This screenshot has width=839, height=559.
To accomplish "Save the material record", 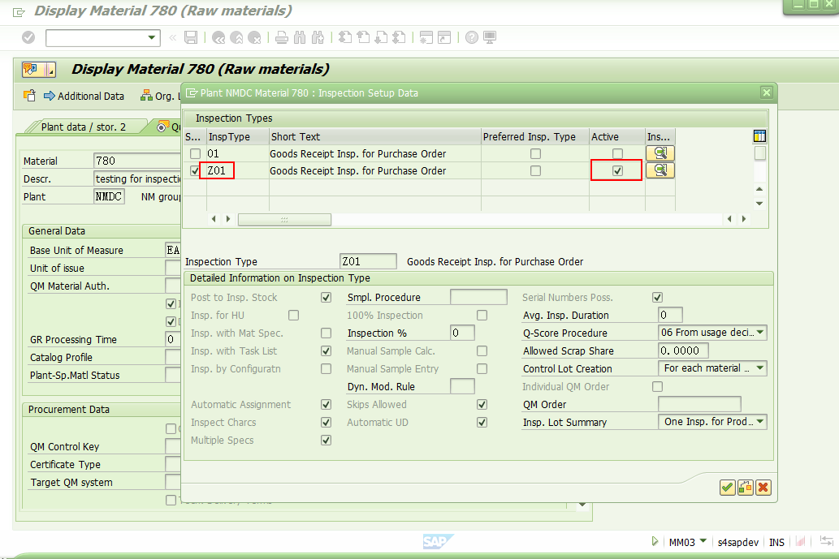I will [x=190, y=37].
